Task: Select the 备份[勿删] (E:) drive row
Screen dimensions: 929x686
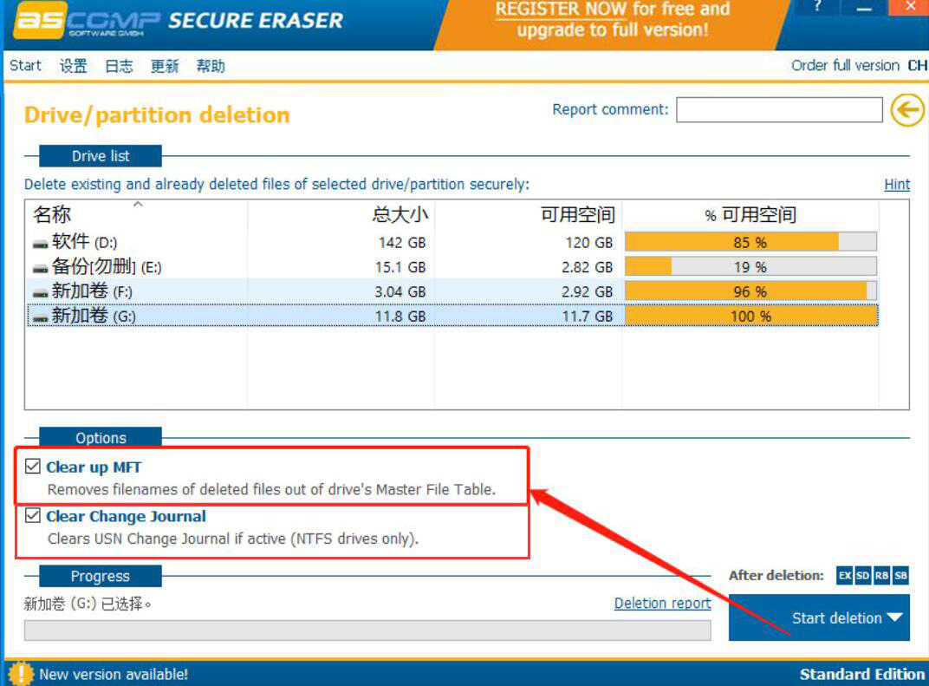Action: tap(453, 267)
